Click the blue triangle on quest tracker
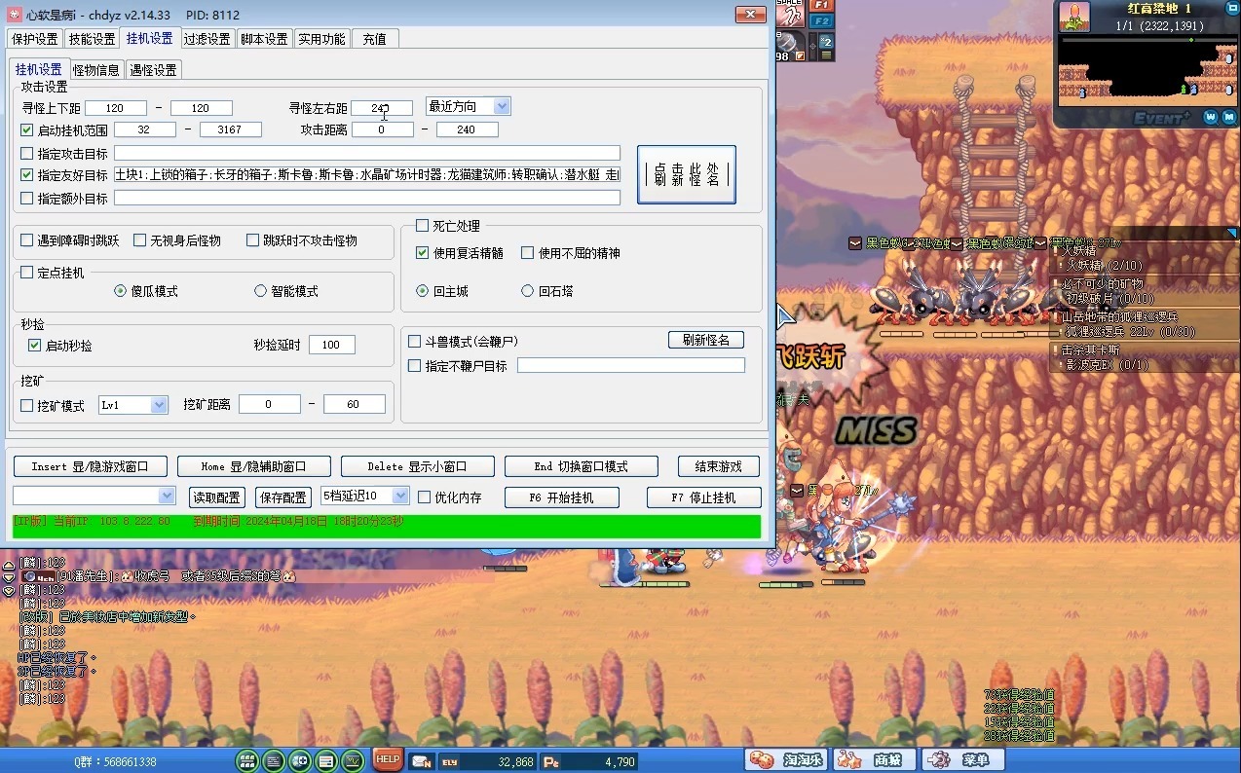This screenshot has height=773, width=1241. (1231, 234)
